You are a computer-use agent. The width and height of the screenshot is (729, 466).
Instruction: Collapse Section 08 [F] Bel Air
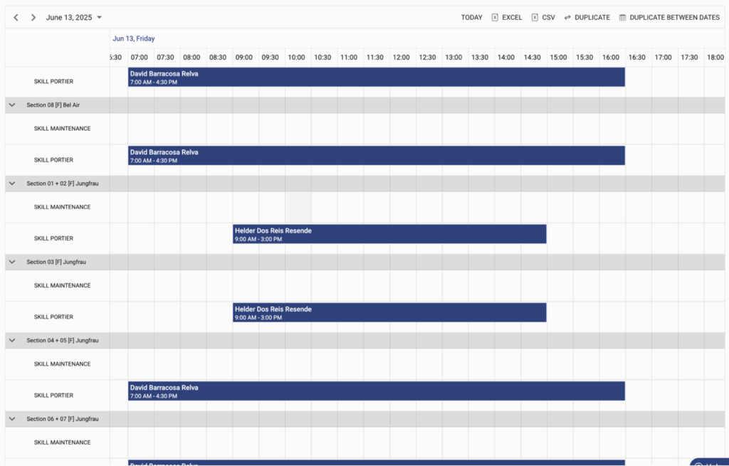[12, 105]
